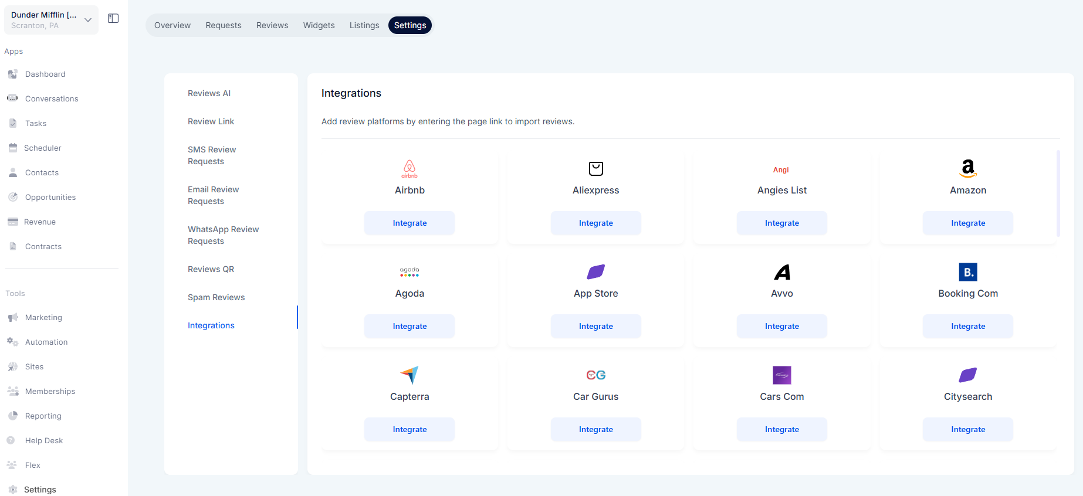Click the Booking Com logo
The height and width of the screenshot is (496, 1083).
(x=968, y=272)
